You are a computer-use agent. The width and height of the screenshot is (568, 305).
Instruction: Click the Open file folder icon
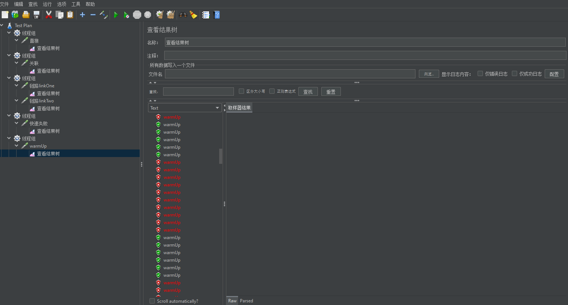(26, 15)
